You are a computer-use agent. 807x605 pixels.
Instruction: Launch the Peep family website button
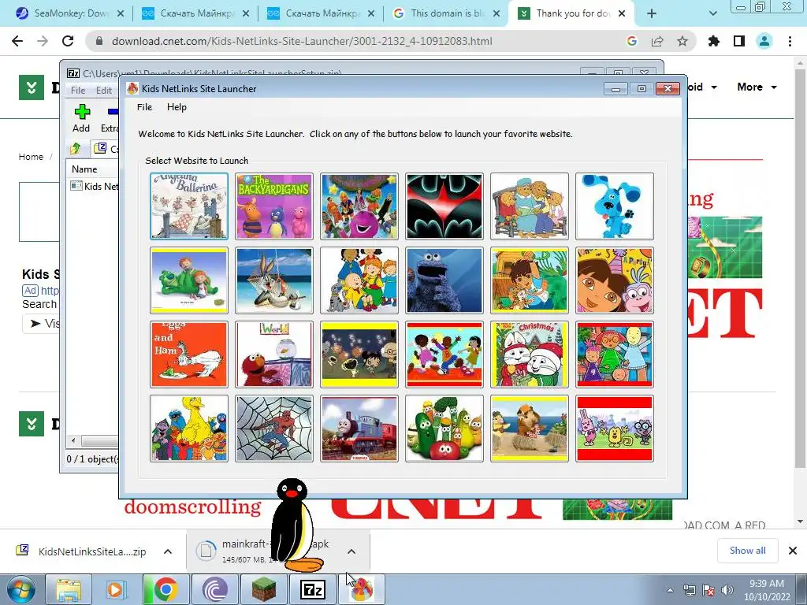coord(615,354)
